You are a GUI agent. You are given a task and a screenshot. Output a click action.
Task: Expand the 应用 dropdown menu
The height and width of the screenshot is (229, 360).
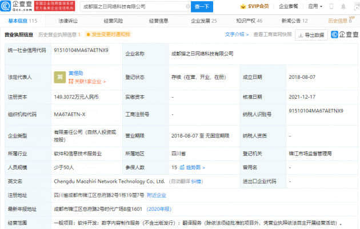[x=315, y=6]
